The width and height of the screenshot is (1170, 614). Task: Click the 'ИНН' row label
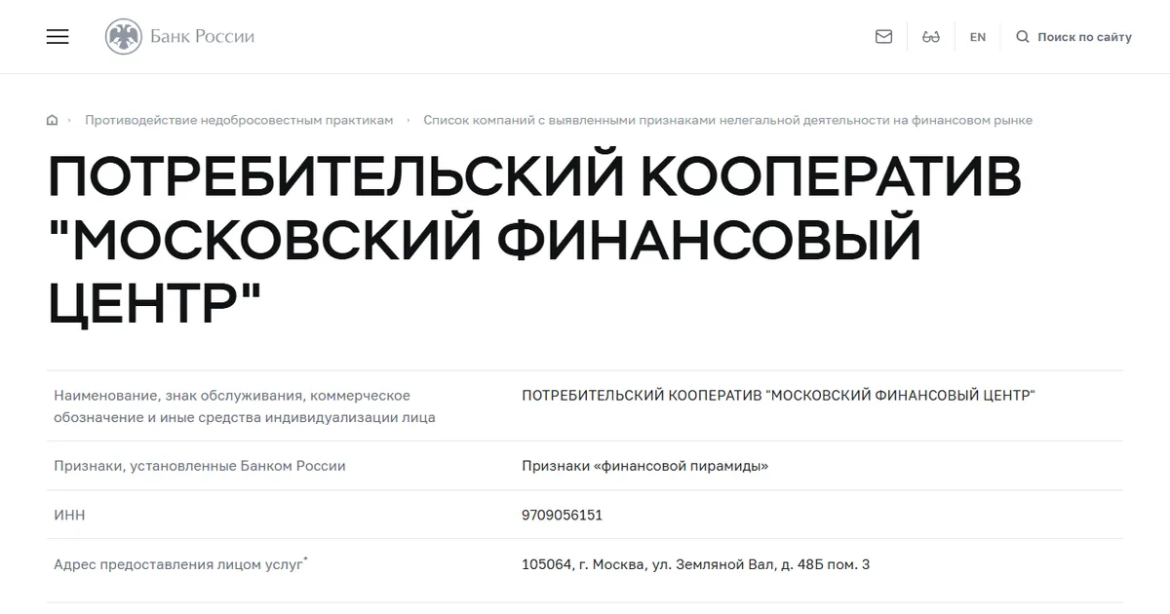(x=69, y=515)
